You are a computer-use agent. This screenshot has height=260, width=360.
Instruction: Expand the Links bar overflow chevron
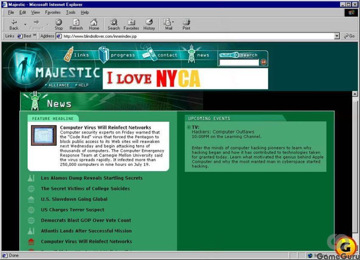coord(35,35)
